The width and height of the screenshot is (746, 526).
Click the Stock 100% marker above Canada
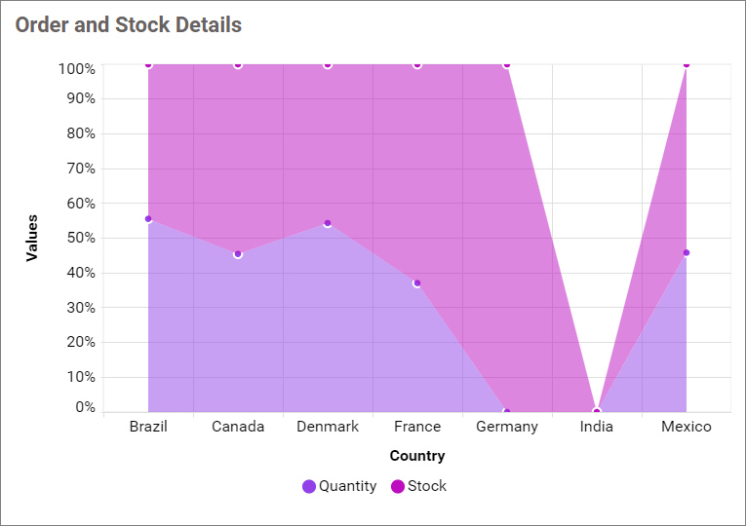point(238,65)
